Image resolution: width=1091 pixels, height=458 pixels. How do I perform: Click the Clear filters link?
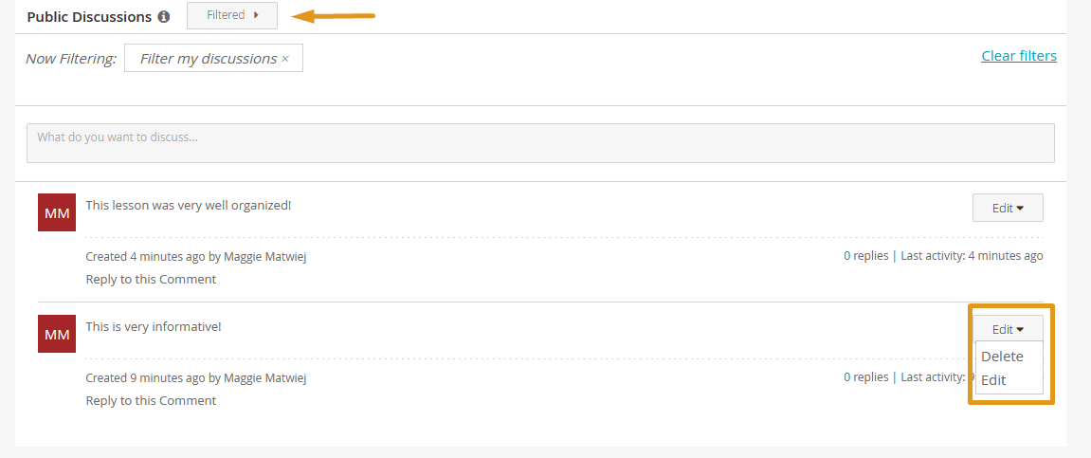(1019, 56)
